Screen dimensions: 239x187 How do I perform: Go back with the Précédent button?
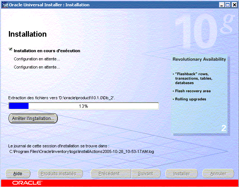(x=109, y=173)
